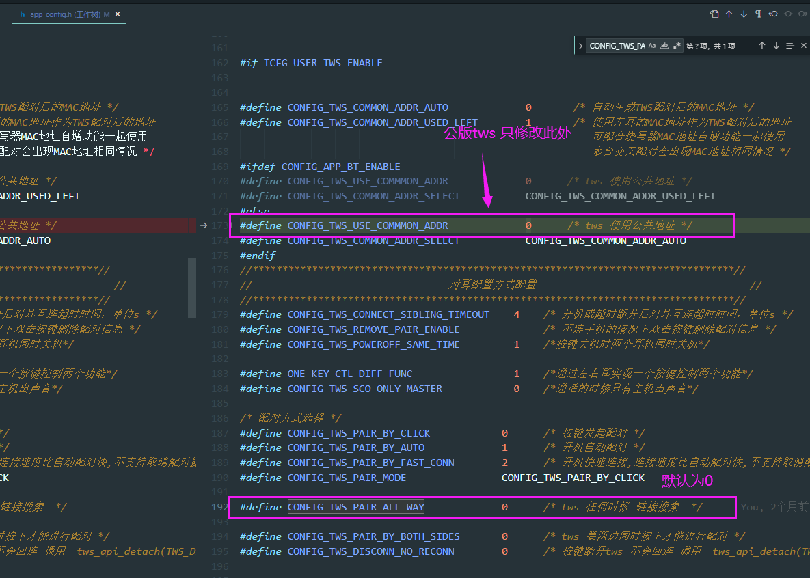Click ONE_KEY_CTL_DIFF_FUNC on line 183

coord(350,374)
